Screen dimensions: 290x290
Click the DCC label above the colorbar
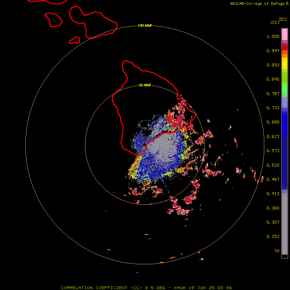click(283, 19)
